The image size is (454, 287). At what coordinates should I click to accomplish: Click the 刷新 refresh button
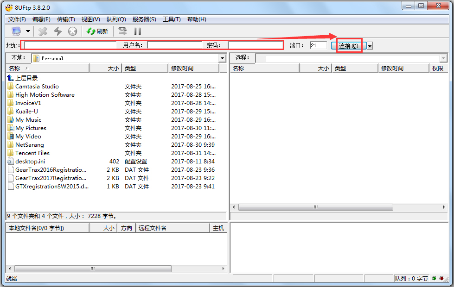pos(97,31)
